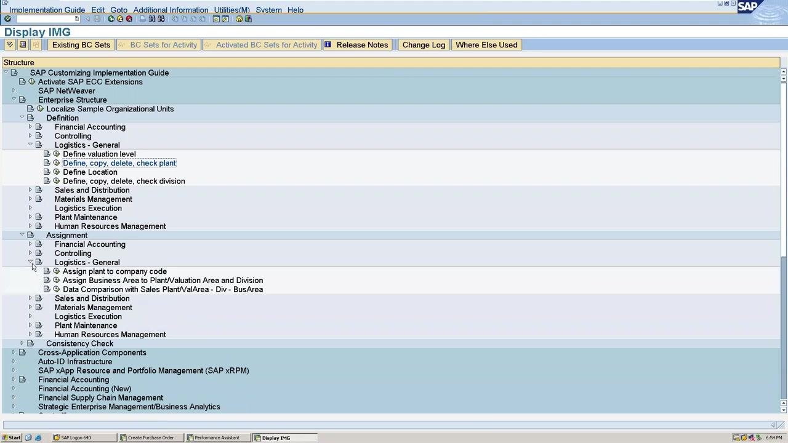
Task: Open the Implementation Guide menu
Action: click(47, 10)
